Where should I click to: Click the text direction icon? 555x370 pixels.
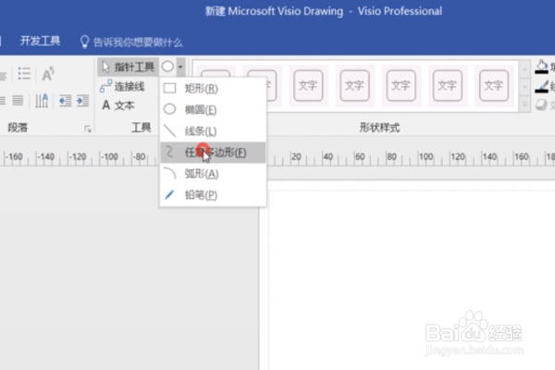pyautogui.click(x=42, y=101)
